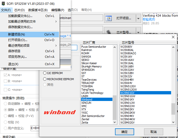Choose 新建项目(N) from the File menu
This screenshot has height=138, width=178.
pyautogui.click(x=17, y=34)
